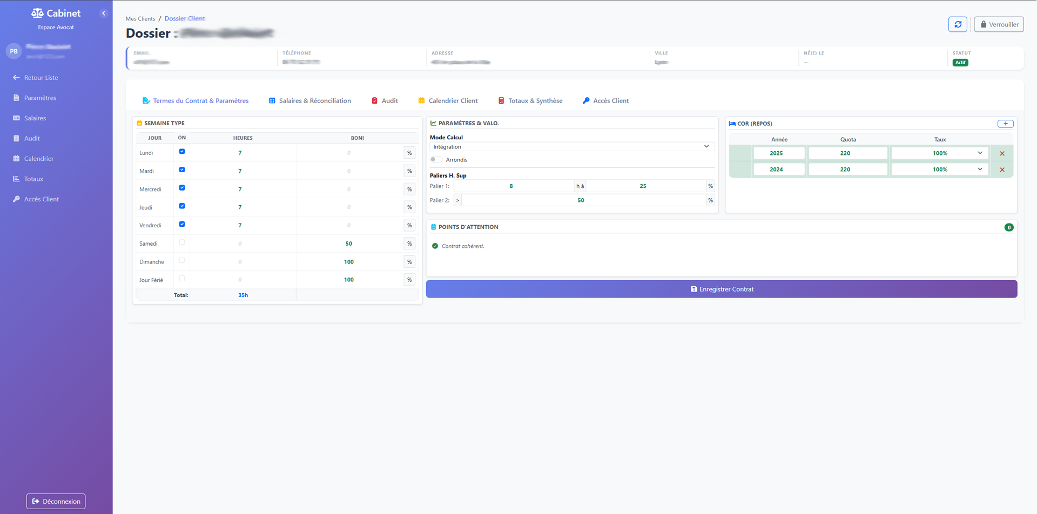Switch to Salaires & Réconciliation tab
The image size is (1037, 514).
click(310, 101)
